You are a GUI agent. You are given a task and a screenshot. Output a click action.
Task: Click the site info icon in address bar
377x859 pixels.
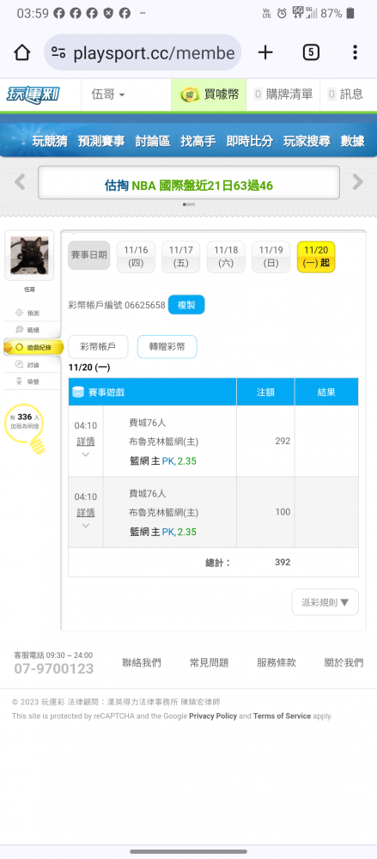[58, 52]
